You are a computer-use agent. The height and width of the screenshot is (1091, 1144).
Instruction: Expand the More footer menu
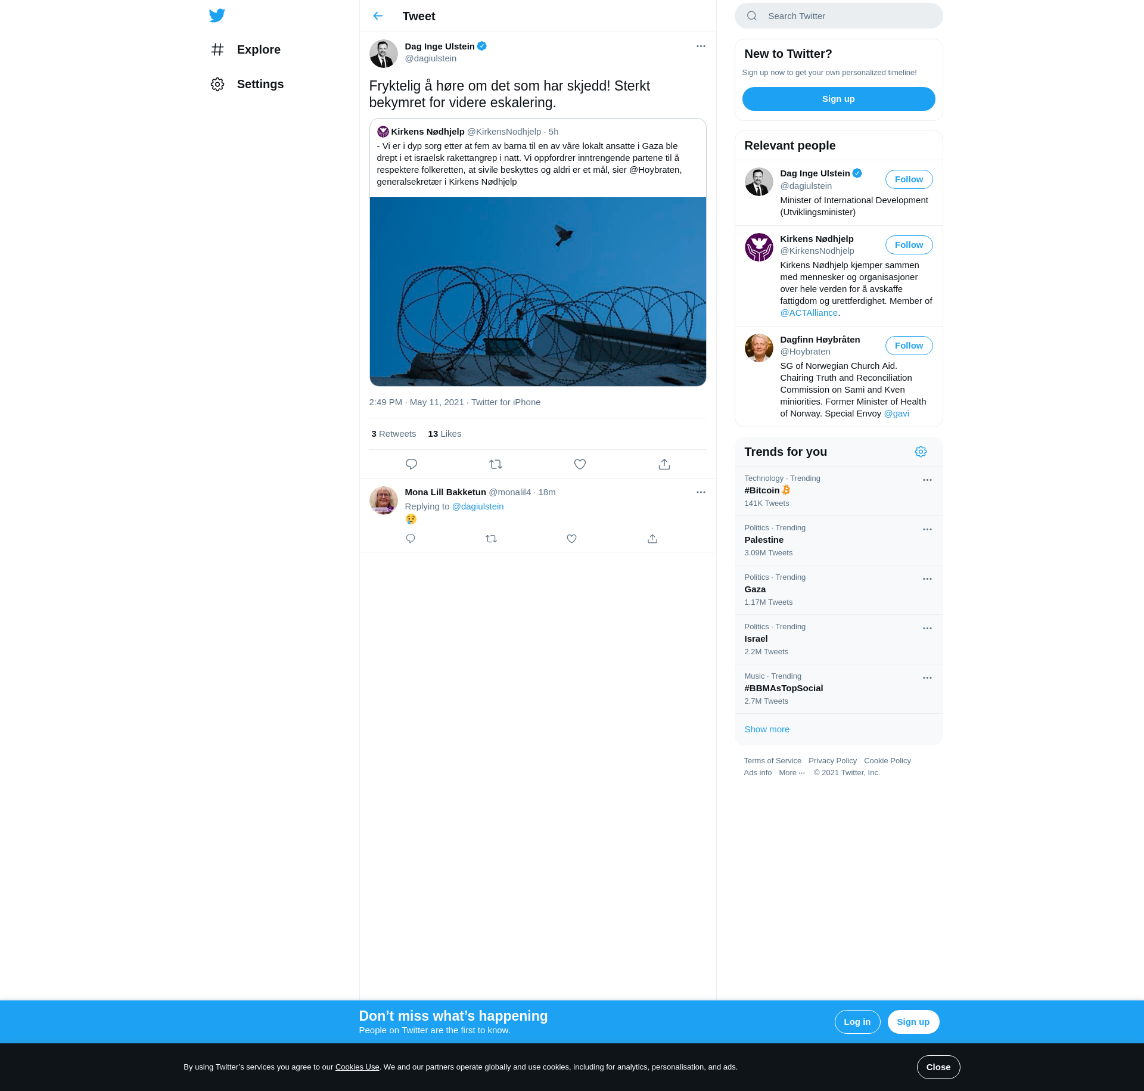[792, 773]
